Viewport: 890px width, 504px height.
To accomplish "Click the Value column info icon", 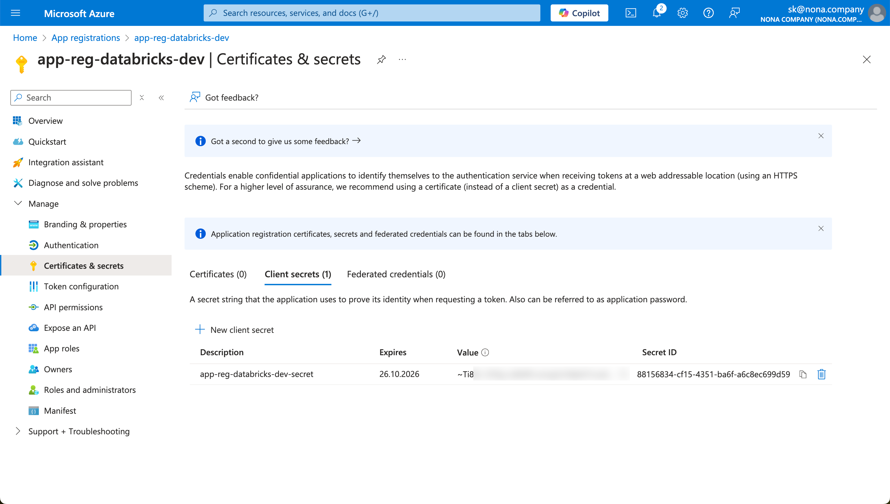I will tap(485, 352).
